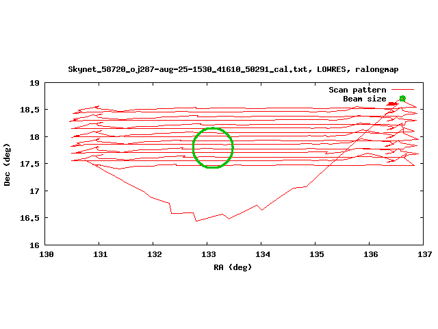Viewport: 438px width, 329px height.
Task: Click the y-axis tick label 16
Action: click(x=35, y=245)
